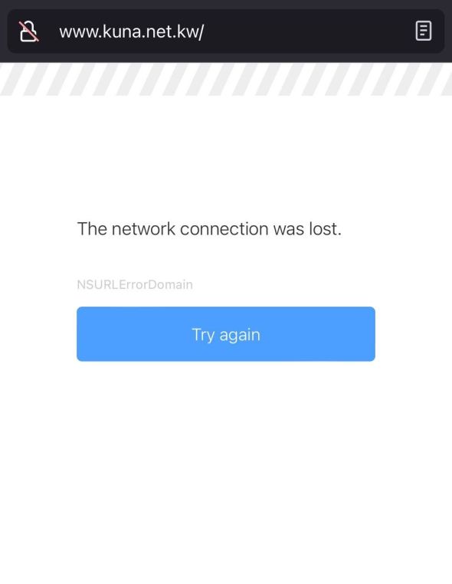View site security info from red-slashed lock
This screenshot has height=584, width=452.
[x=28, y=31]
